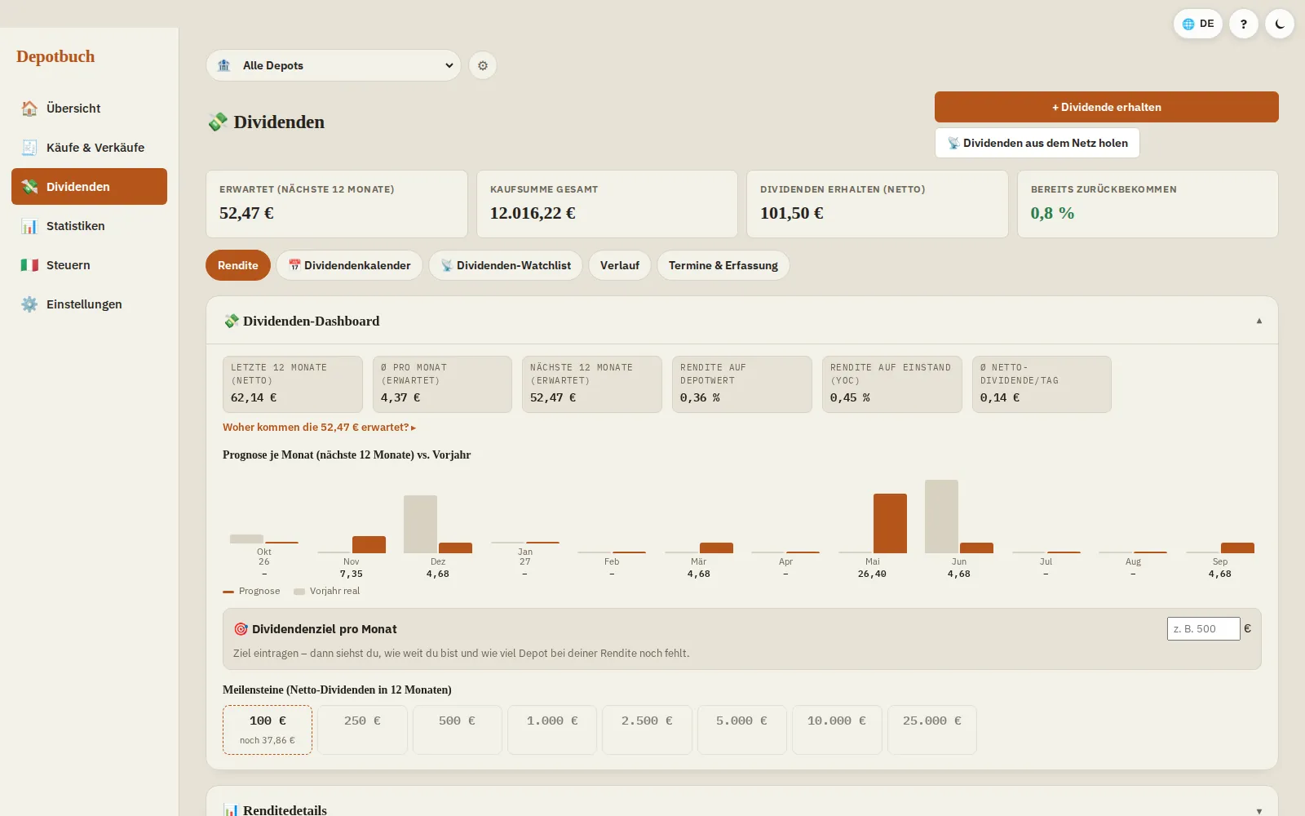Toggle dark mode moon icon
1305x816 pixels.
(x=1280, y=24)
